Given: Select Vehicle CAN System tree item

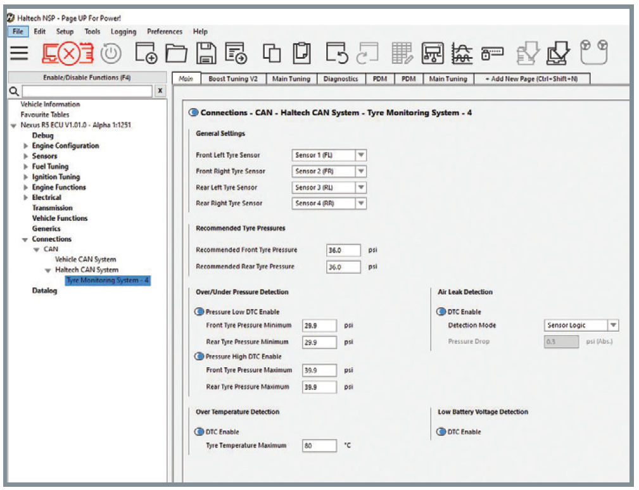Looking at the screenshot, I should [x=85, y=260].
